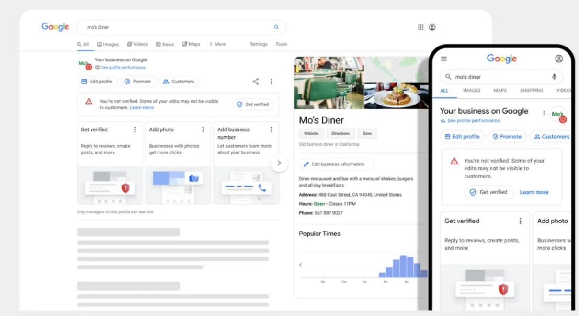Open the desktop profile three-dot menu
579x316 pixels.
tap(271, 82)
